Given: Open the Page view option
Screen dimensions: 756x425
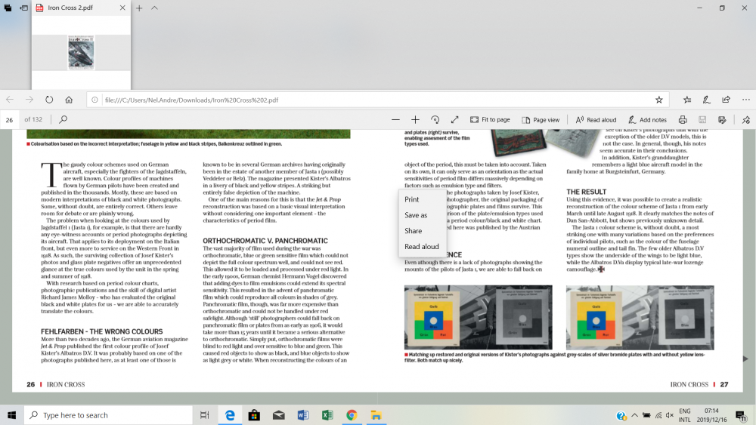Looking at the screenshot, I should click(541, 119).
